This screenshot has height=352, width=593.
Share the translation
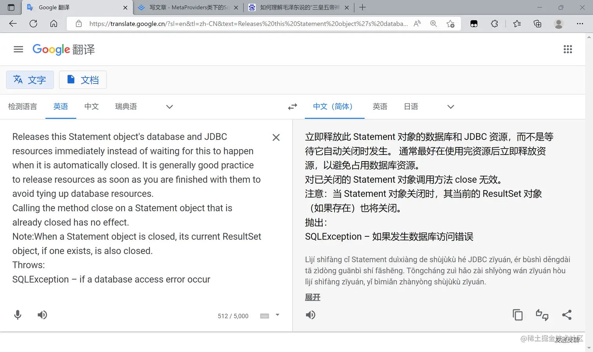[x=567, y=315]
